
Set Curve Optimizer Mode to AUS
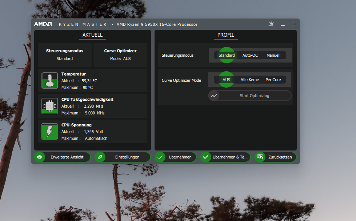tap(226, 80)
